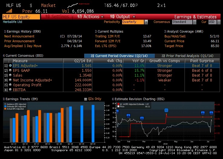Screen dimensions: 223x159
Task: Click the signal strength bars icon
Action: tap(9, 11)
